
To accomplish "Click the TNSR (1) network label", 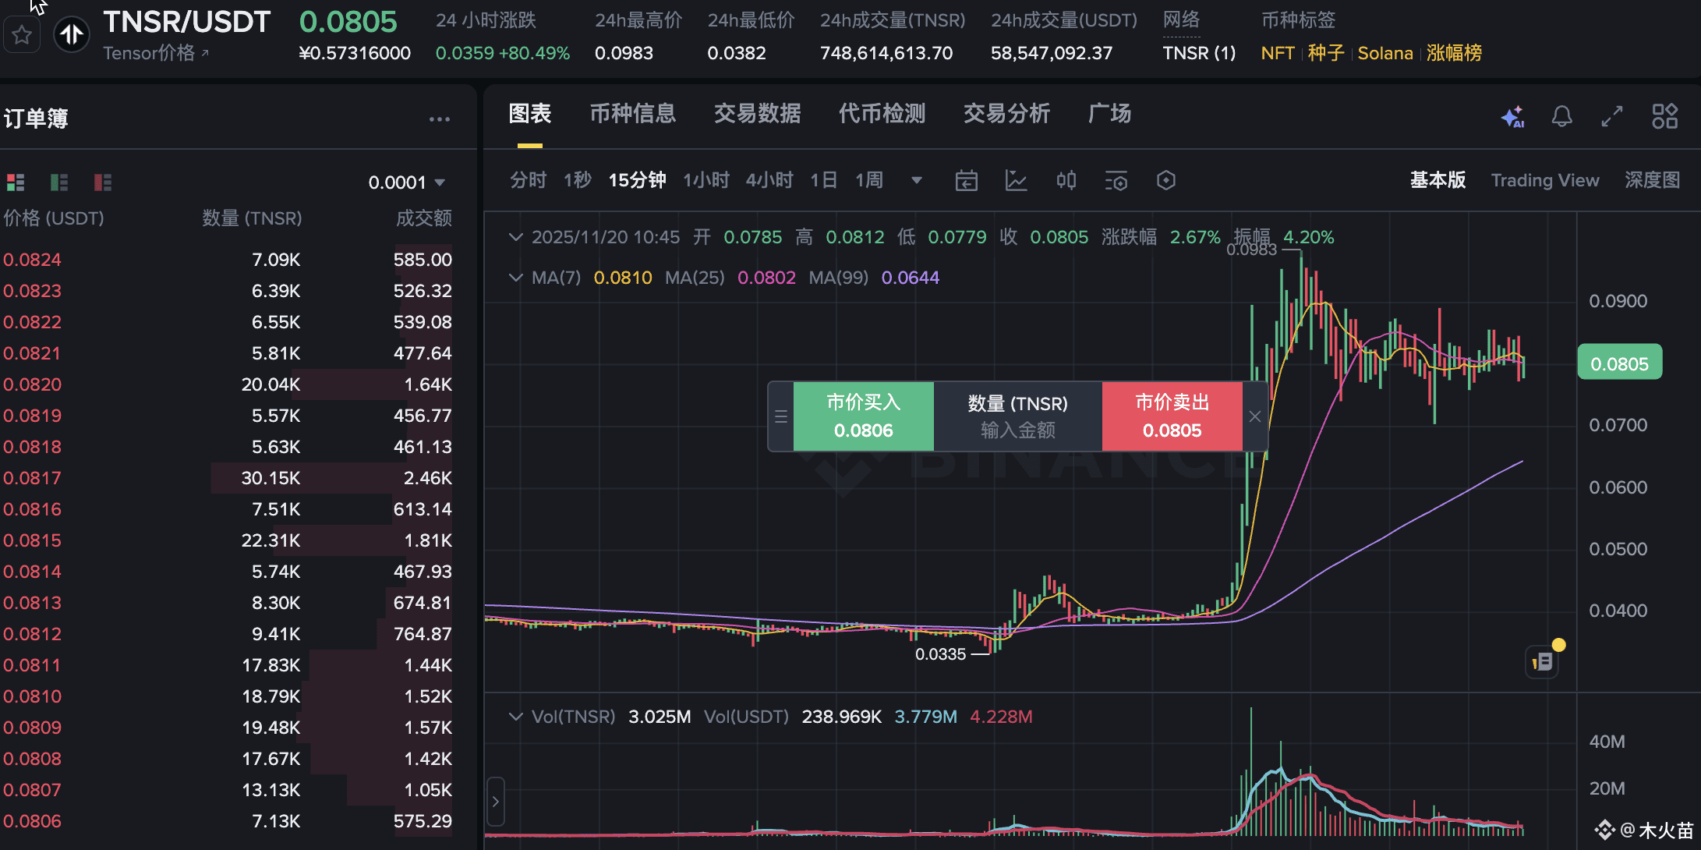I will (1199, 53).
